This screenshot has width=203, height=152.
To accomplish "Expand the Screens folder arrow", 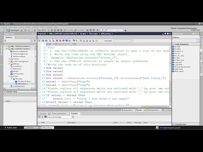I will (9, 59).
